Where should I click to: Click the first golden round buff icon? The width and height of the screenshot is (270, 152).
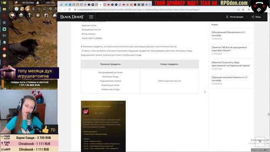[x=22, y=8]
